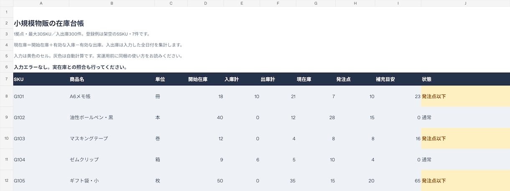The image size is (510, 191).
Task: Select product name 'マスキングテープ'
Action: [112, 138]
